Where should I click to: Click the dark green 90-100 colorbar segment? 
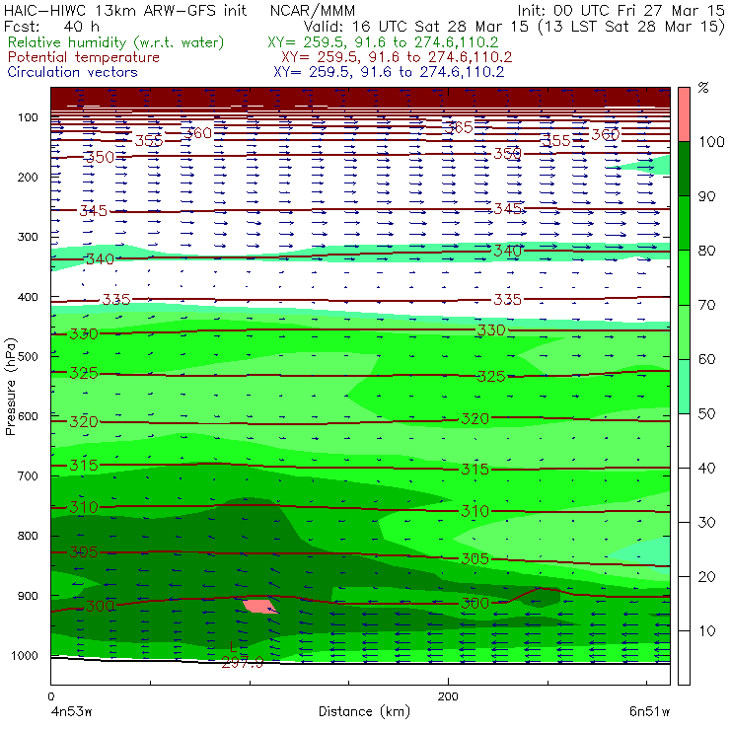tap(684, 169)
